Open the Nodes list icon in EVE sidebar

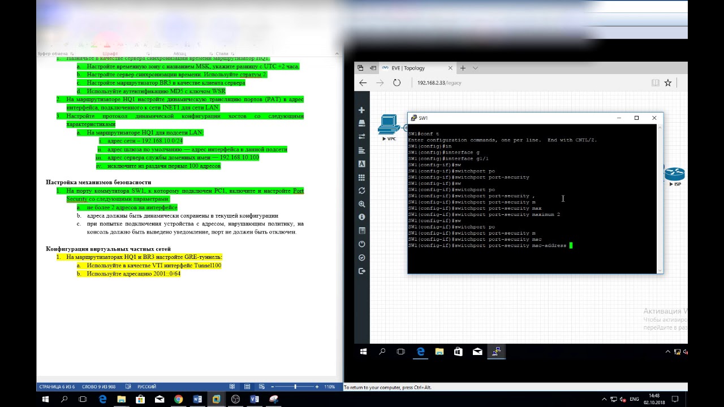pos(362,123)
